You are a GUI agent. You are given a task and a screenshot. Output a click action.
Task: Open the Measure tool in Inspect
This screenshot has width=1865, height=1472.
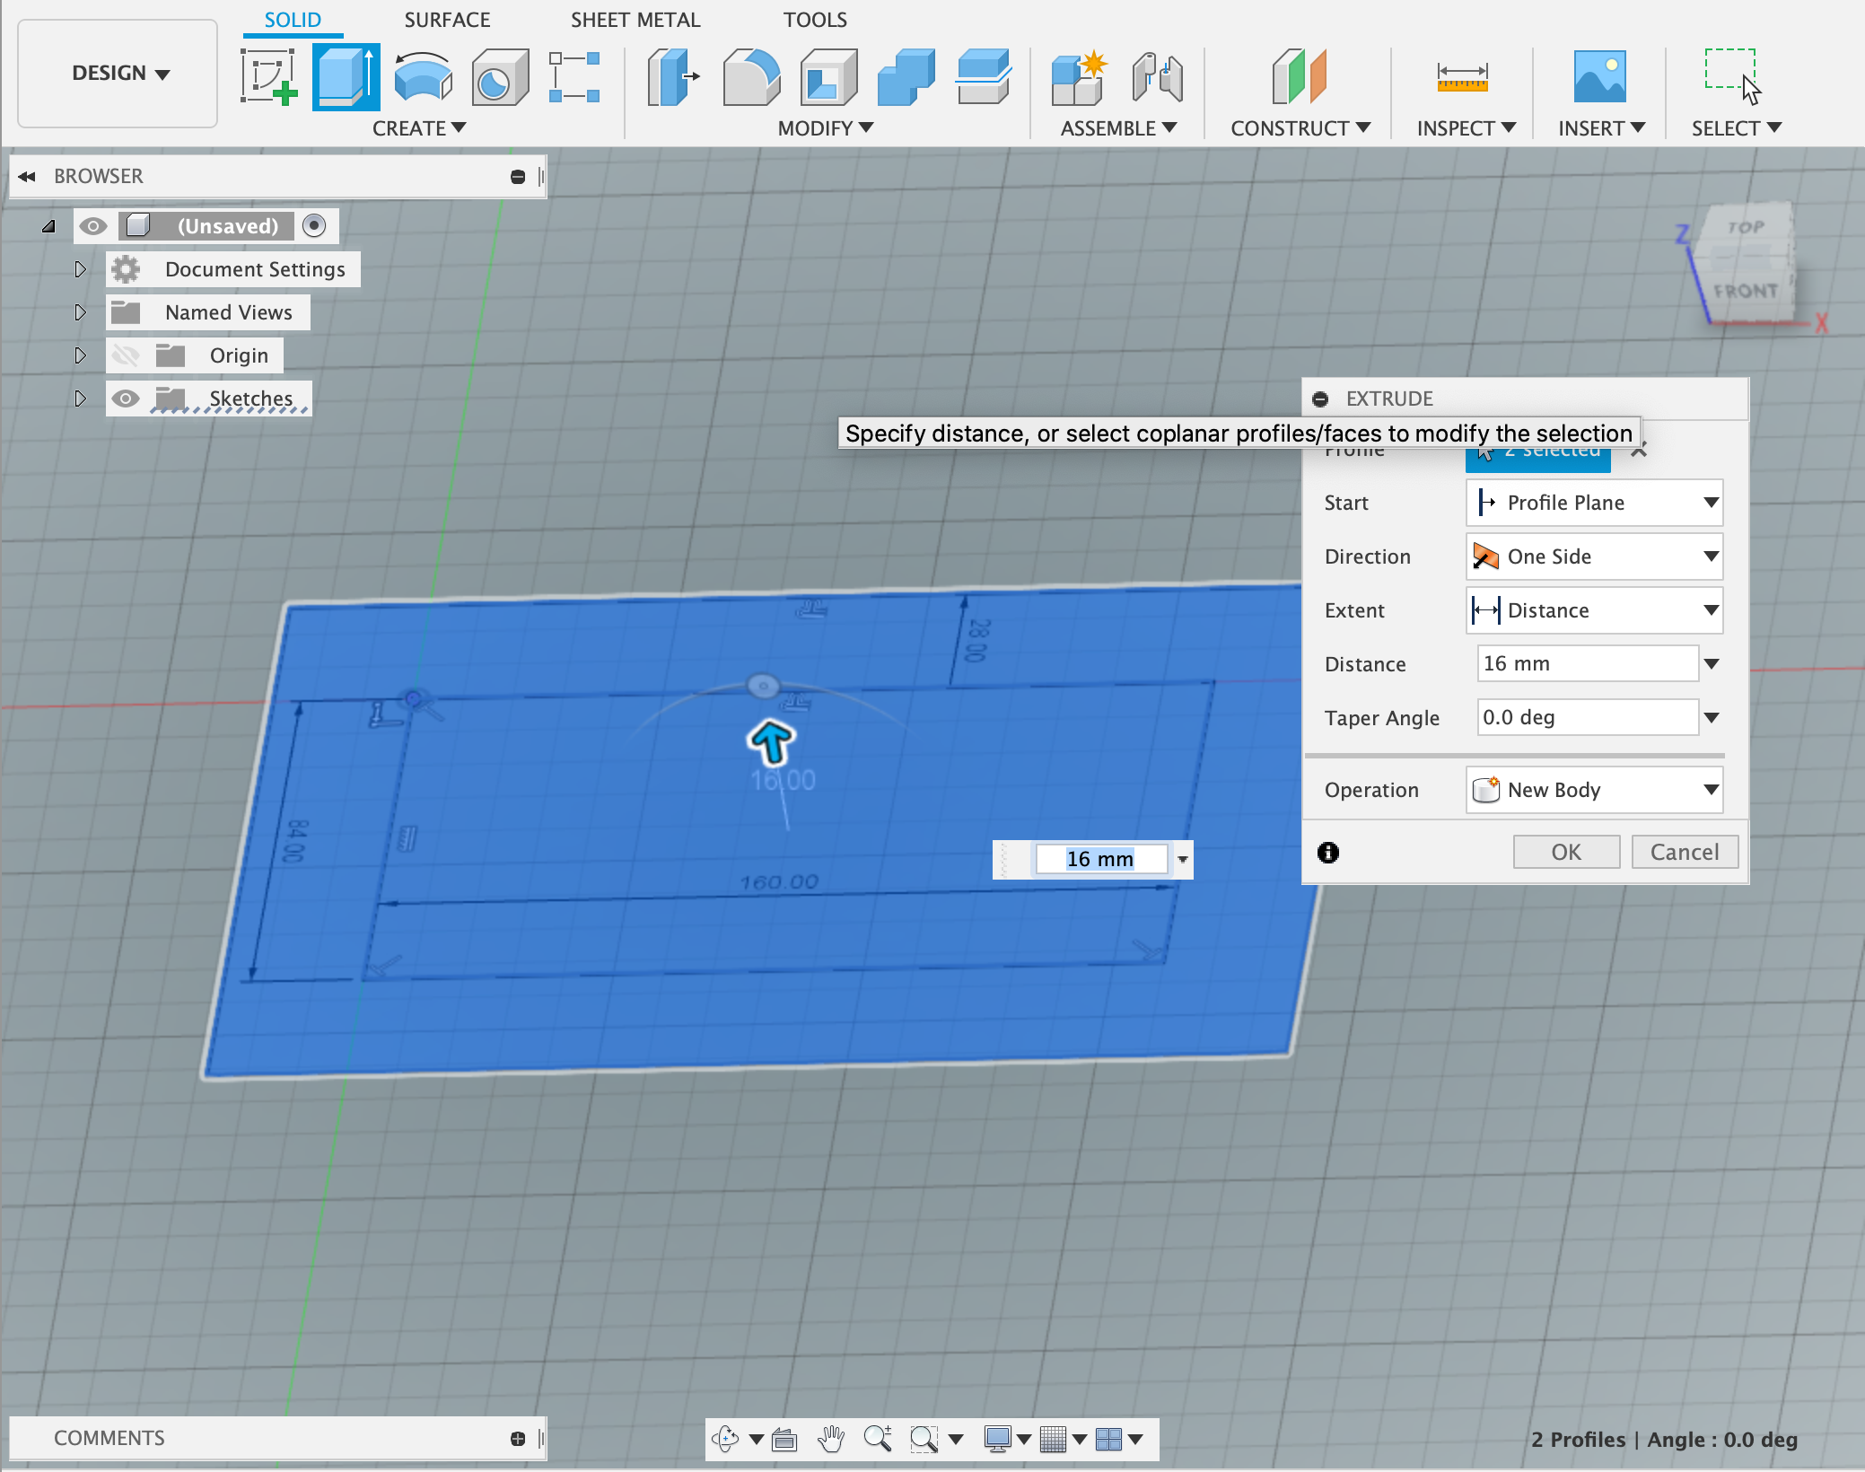1461,77
